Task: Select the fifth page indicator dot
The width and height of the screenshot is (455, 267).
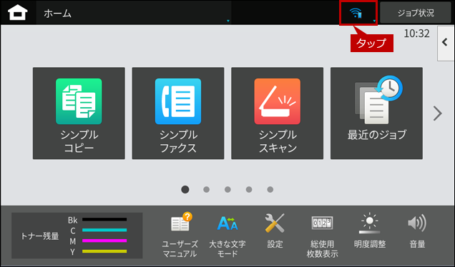Action: (x=270, y=189)
